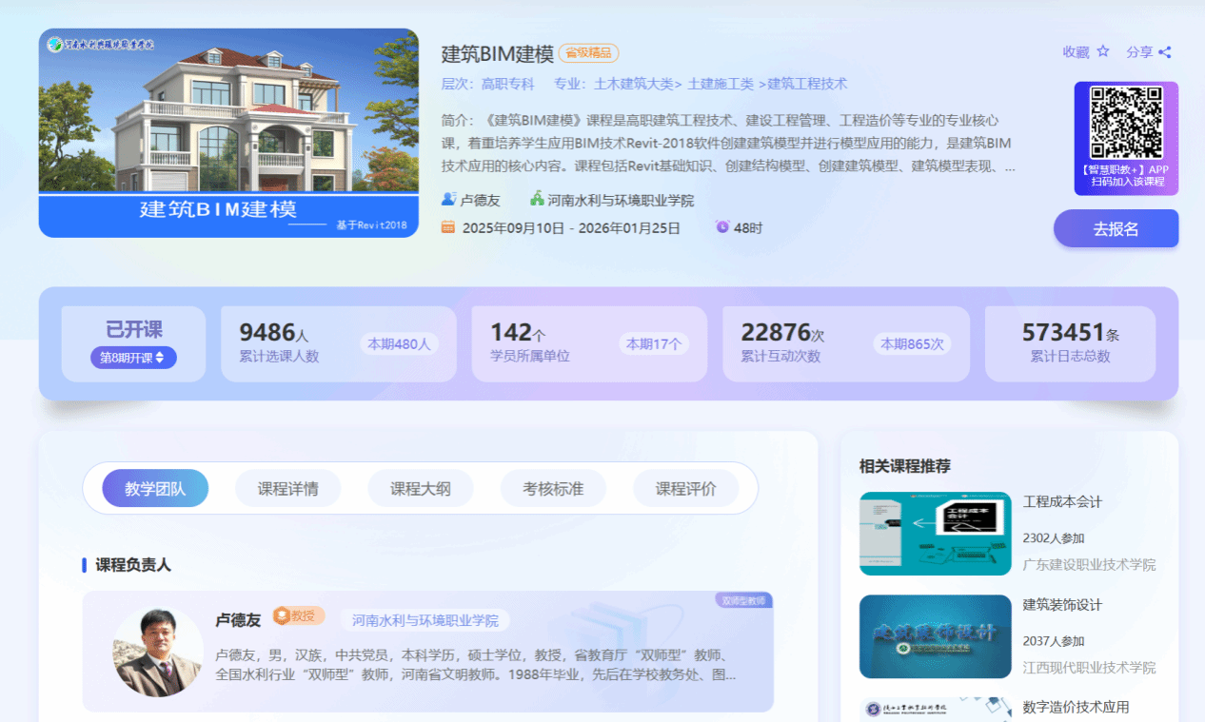Click the 教授 badge icon
Viewport: 1205px width, 722px height.
click(x=282, y=616)
